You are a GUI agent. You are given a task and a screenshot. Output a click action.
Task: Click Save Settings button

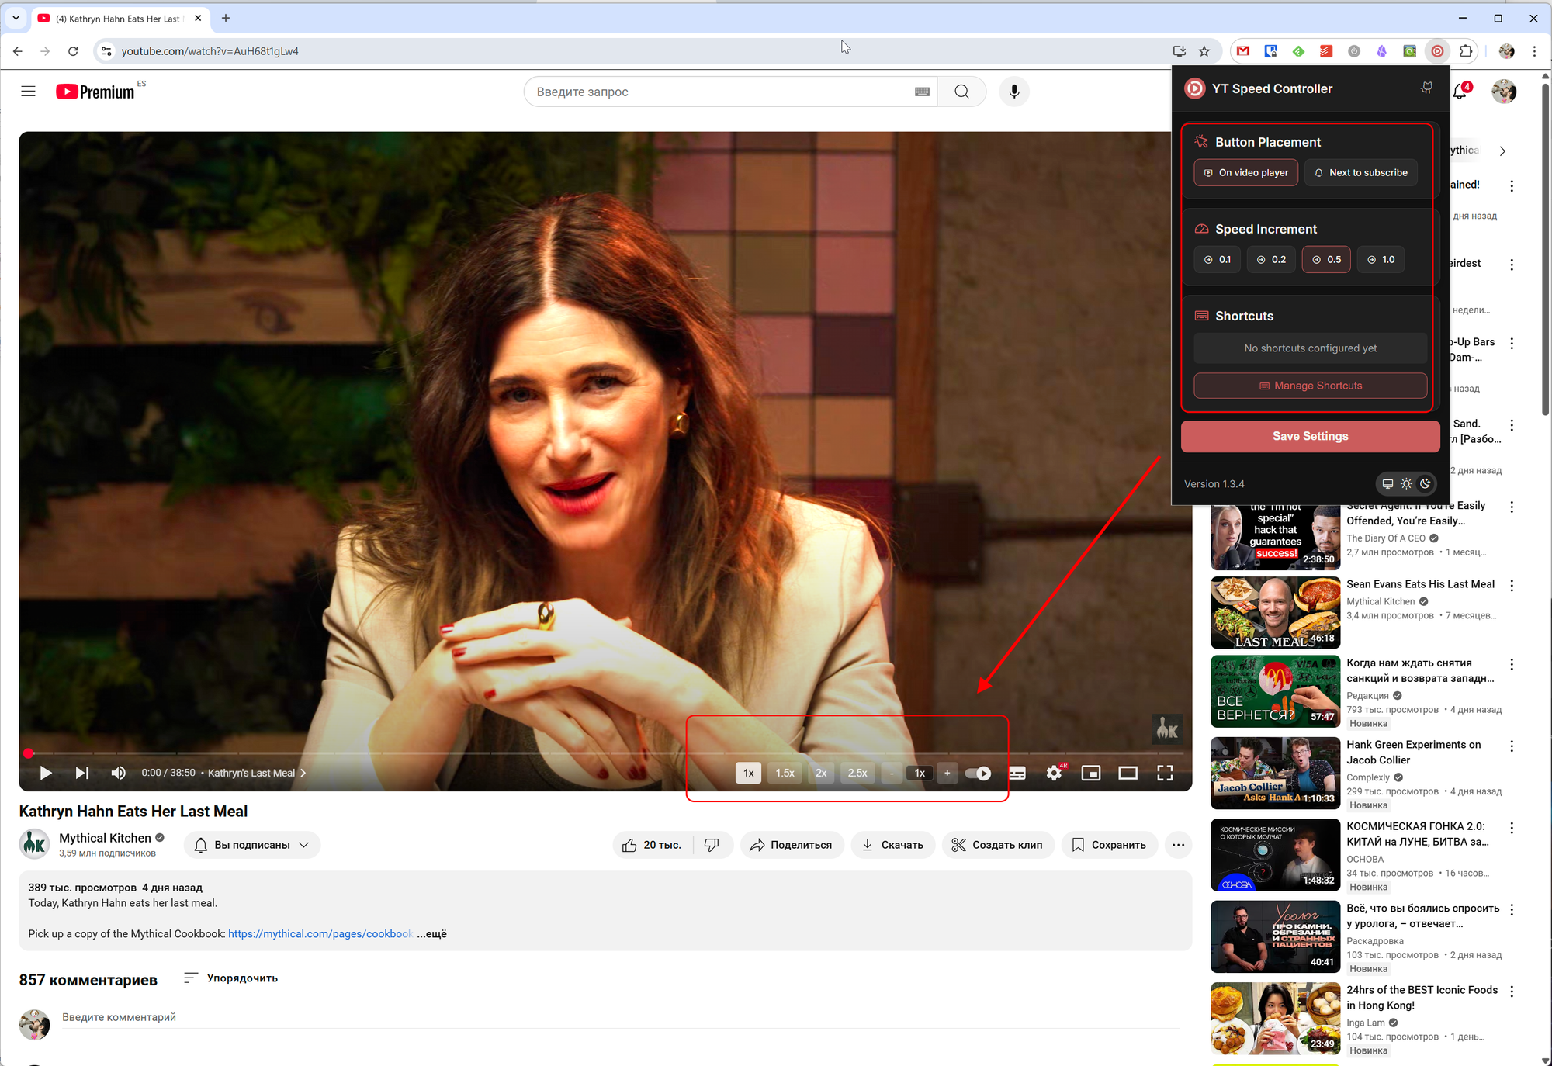(x=1310, y=436)
